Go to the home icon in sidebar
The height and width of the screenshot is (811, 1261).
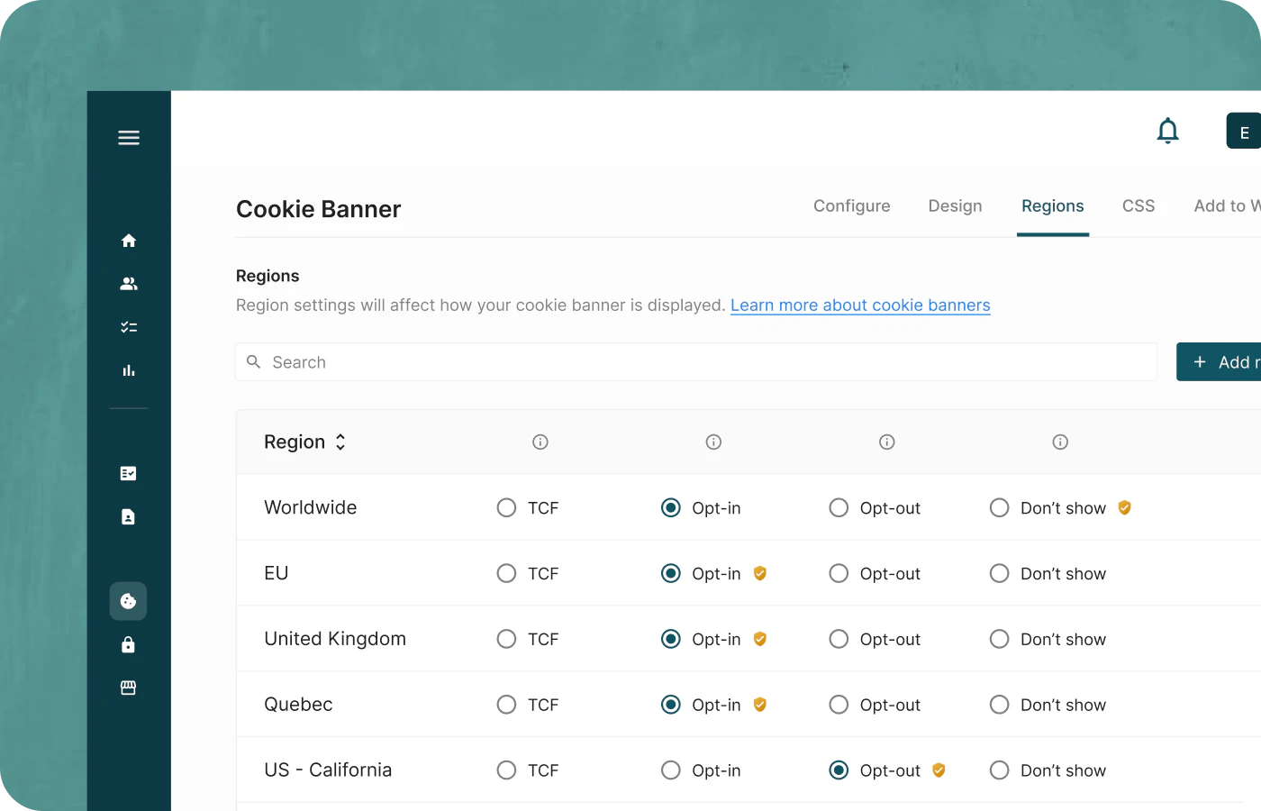point(129,241)
